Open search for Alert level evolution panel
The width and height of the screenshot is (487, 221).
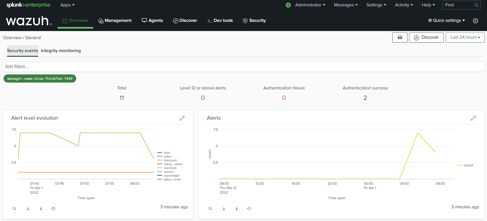[x=14, y=209]
